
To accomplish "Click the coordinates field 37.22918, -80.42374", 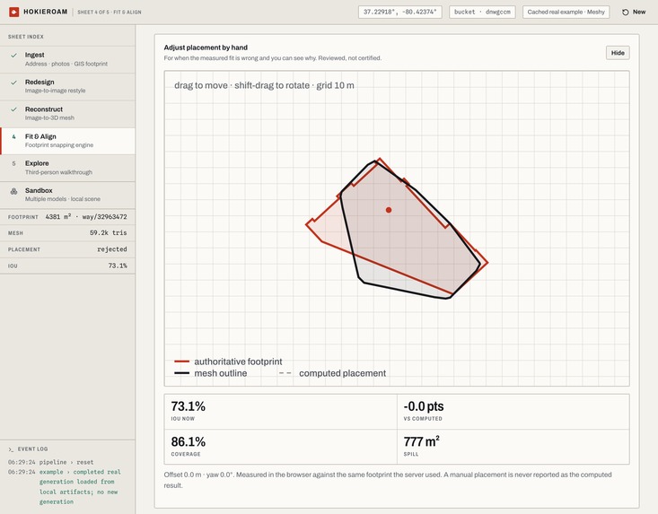I will (400, 13).
